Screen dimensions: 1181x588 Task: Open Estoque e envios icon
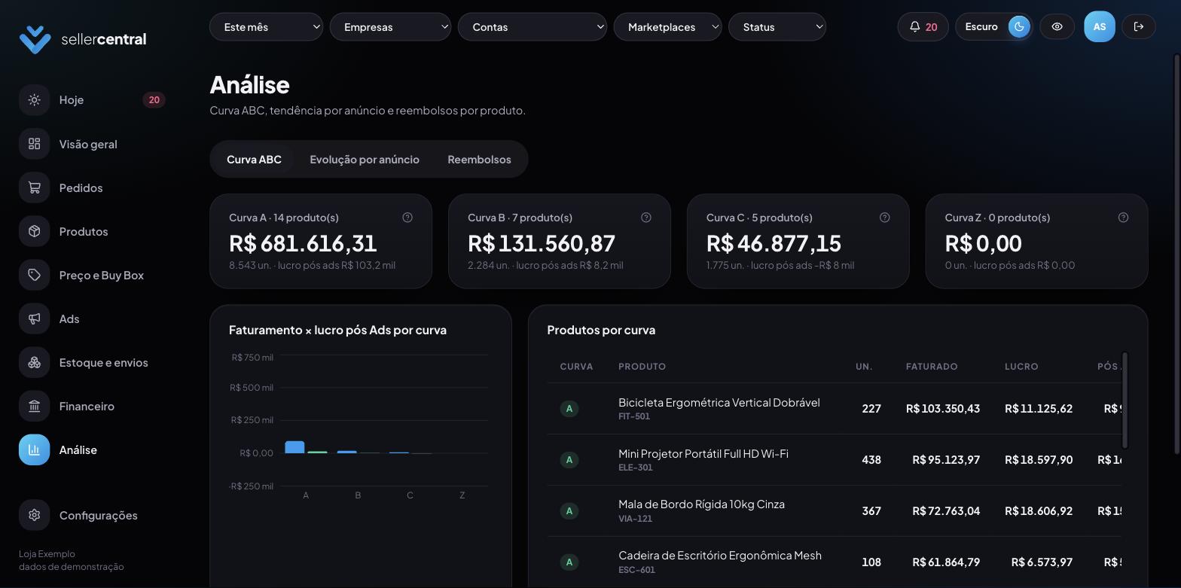tap(34, 362)
